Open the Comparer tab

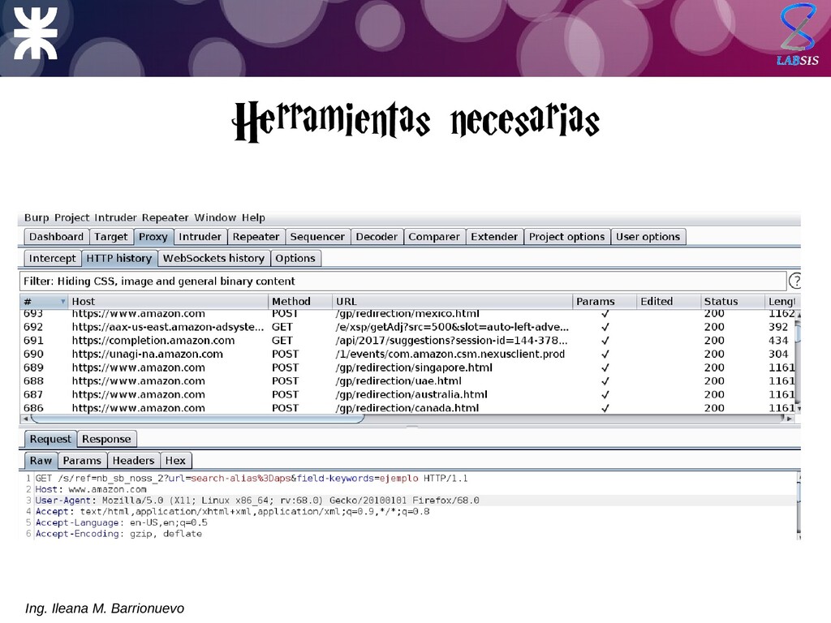(434, 237)
